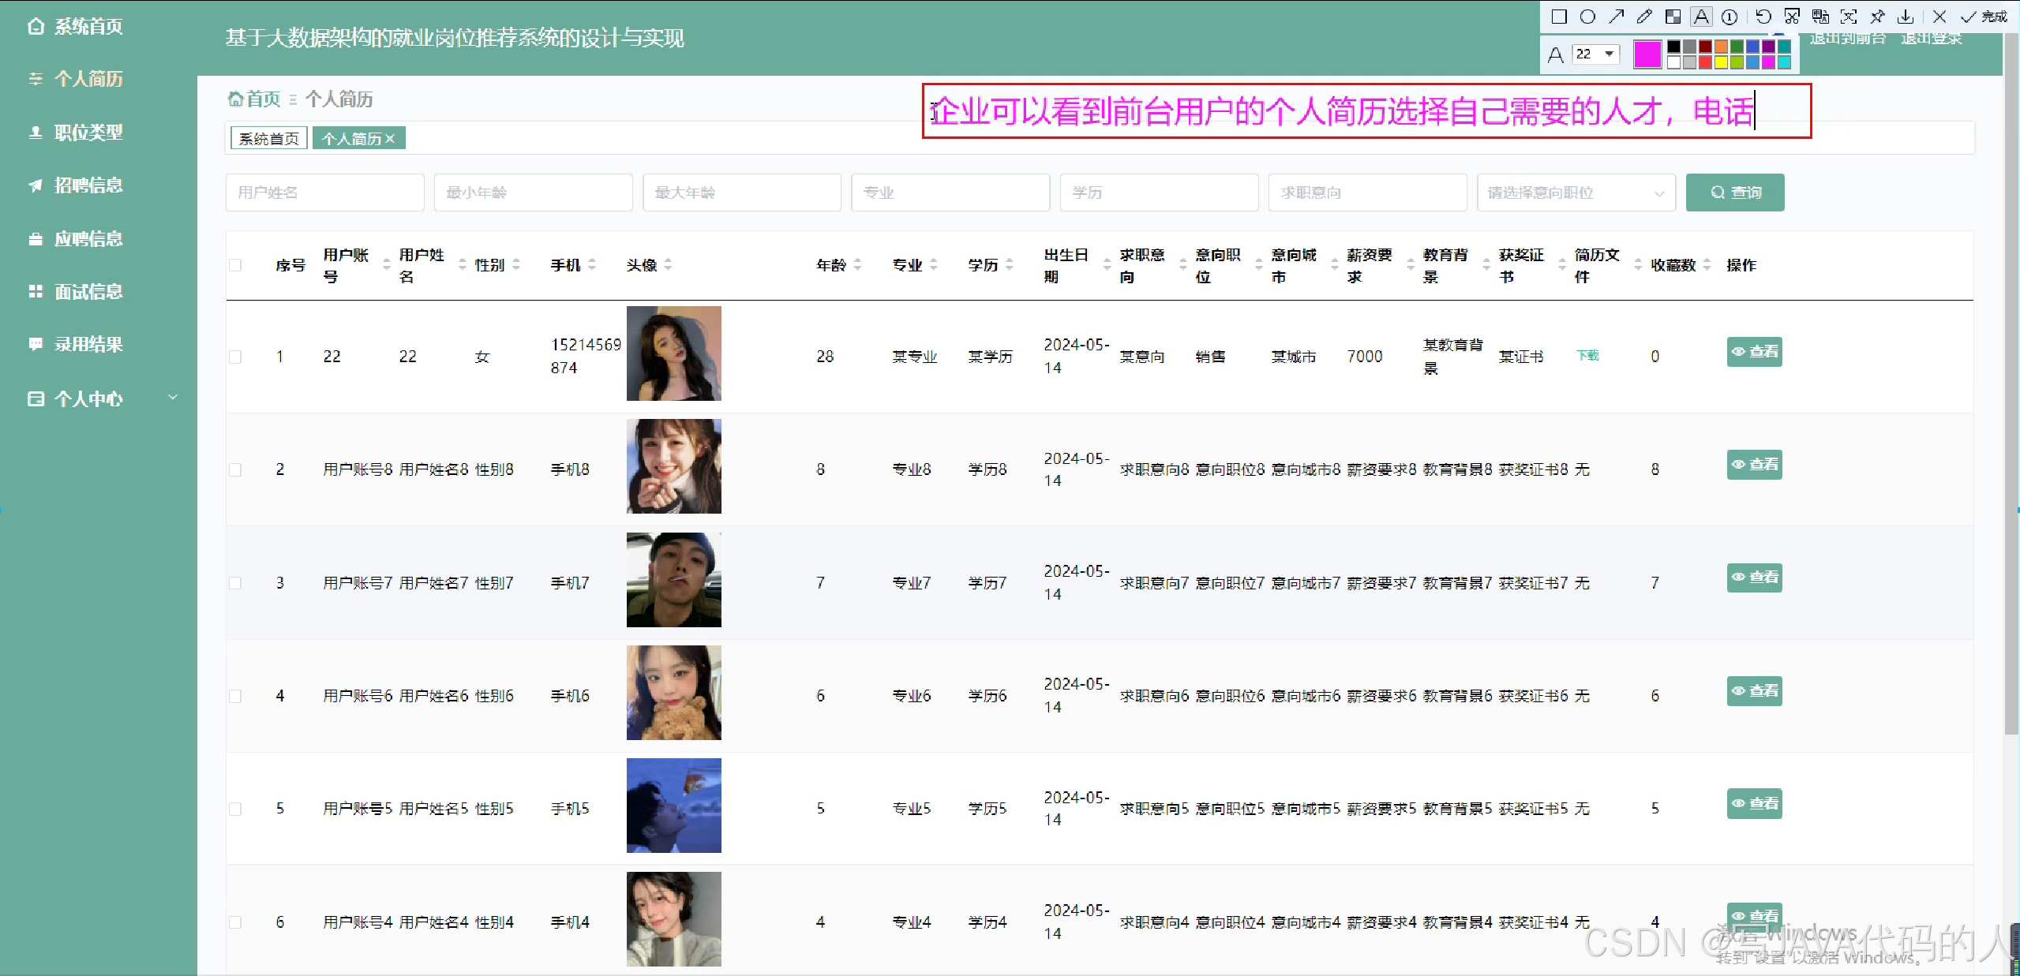
Task: Pick the white color swatch
Action: 1673,62
